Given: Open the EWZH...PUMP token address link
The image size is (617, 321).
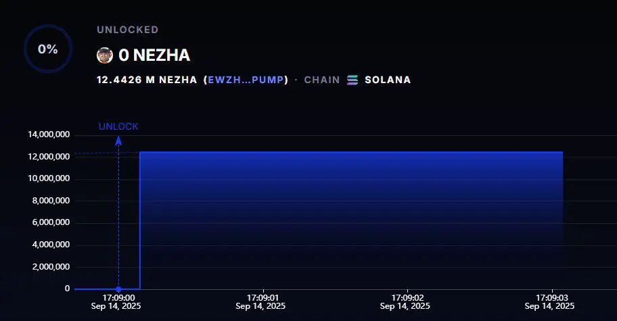Looking at the screenshot, I should [246, 80].
